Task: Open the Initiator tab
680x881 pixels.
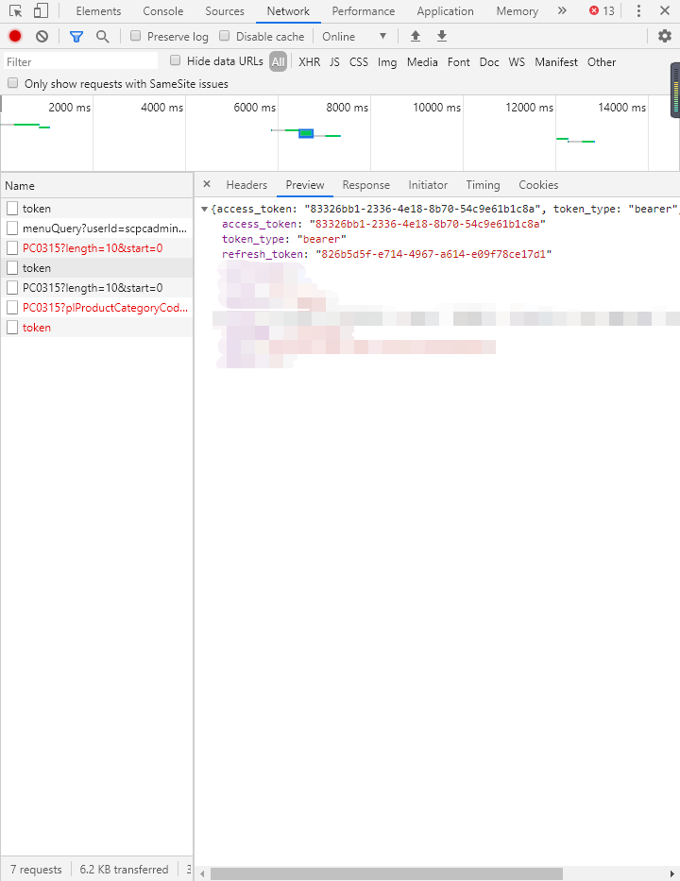Action: [428, 185]
